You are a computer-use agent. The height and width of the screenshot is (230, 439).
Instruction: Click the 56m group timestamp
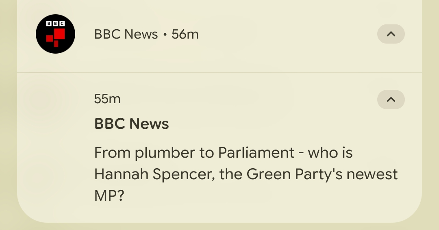pos(185,35)
